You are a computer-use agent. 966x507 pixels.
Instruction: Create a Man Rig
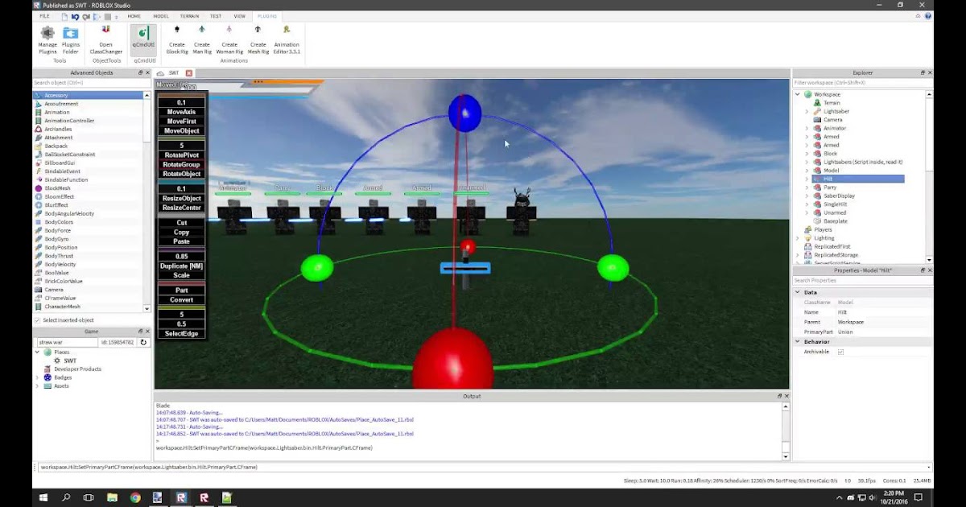[202, 39]
